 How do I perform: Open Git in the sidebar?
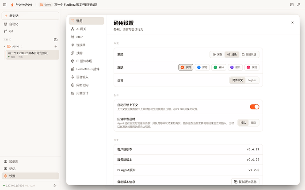point(30,31)
